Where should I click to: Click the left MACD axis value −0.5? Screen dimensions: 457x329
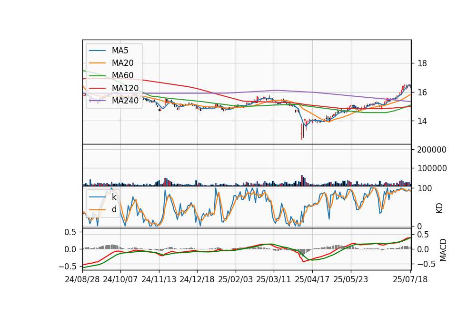tap(67, 267)
